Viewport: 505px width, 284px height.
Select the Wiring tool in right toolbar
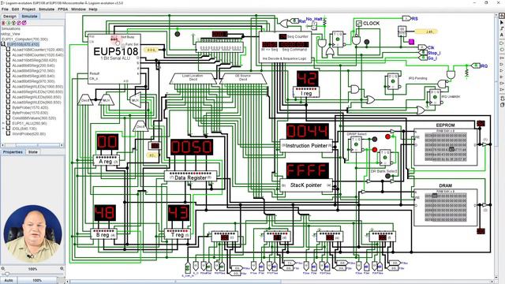[x=502, y=28]
